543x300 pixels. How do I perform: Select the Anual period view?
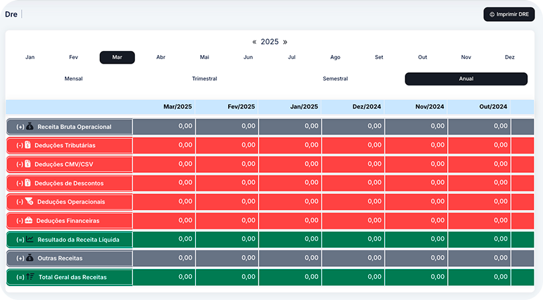pos(466,79)
